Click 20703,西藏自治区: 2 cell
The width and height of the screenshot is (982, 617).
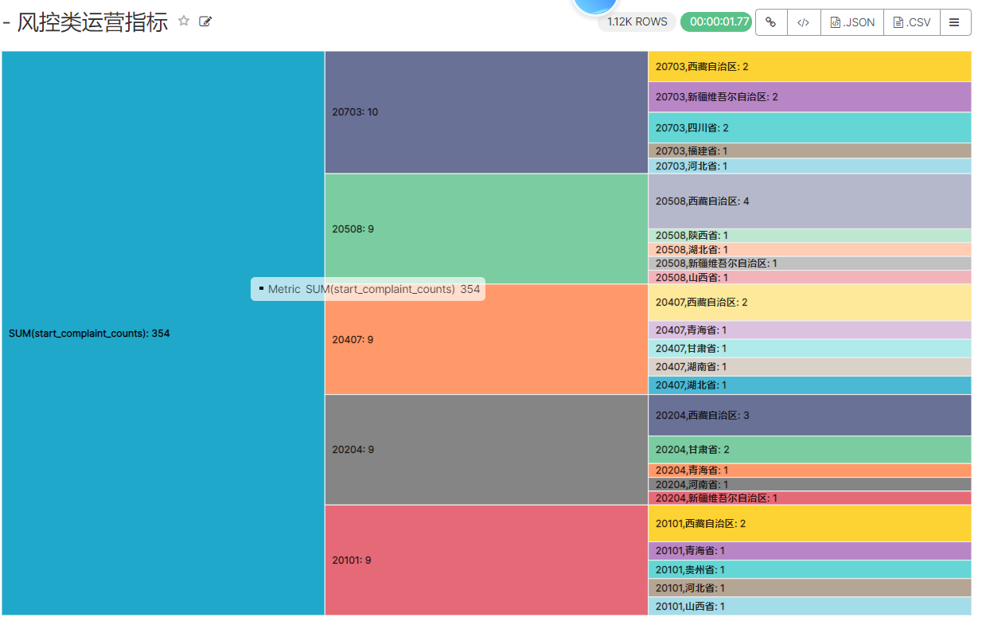810,67
